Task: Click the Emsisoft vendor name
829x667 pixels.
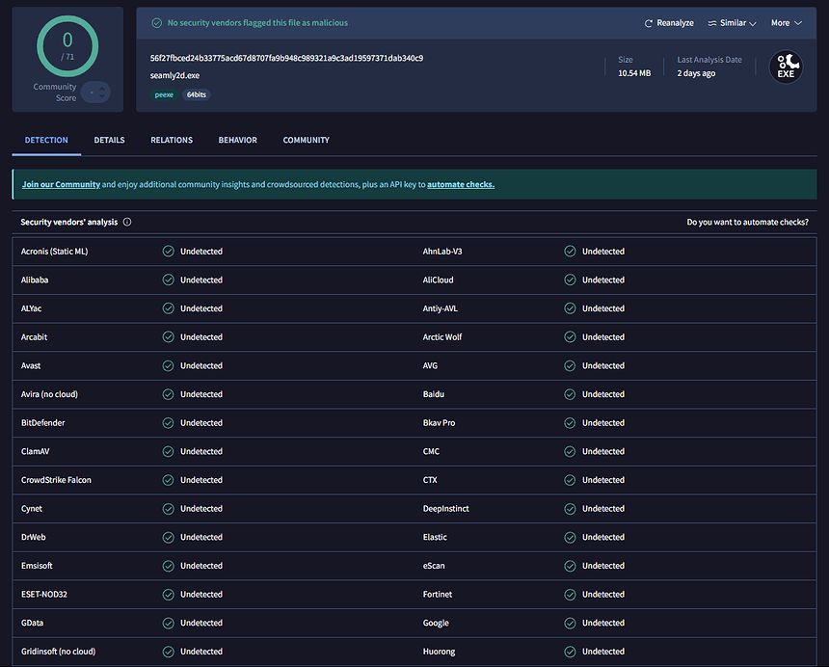Action: pos(37,566)
